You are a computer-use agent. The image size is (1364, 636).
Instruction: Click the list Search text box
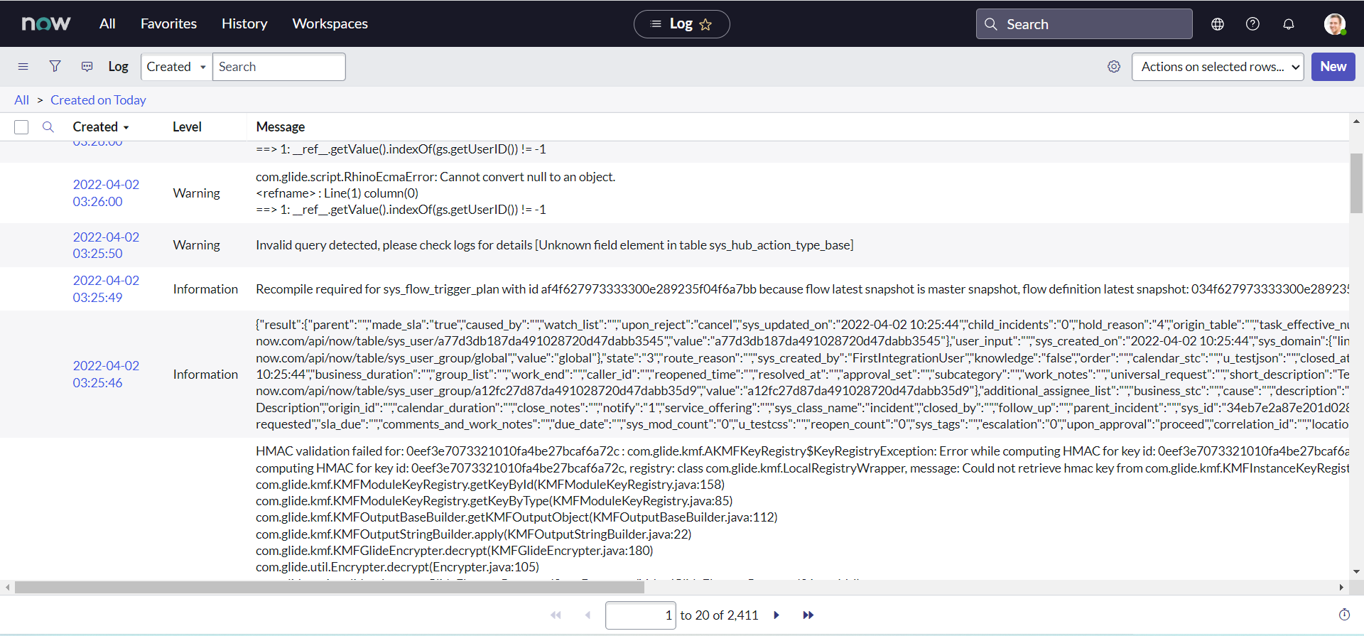pyautogui.click(x=279, y=67)
